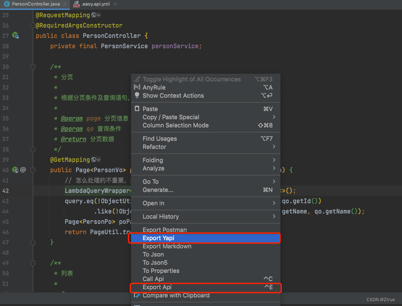Collapse the Javadoc end fold marker on line 38
This screenshot has height=306, width=402.
(33, 149)
